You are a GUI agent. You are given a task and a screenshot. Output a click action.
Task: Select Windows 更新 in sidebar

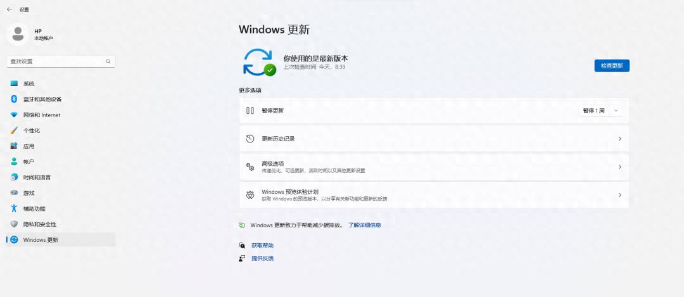coord(61,240)
